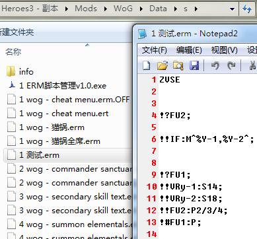Select 4 wog - summon elementals file
Viewport: 257px width, 239px height.
point(69,224)
